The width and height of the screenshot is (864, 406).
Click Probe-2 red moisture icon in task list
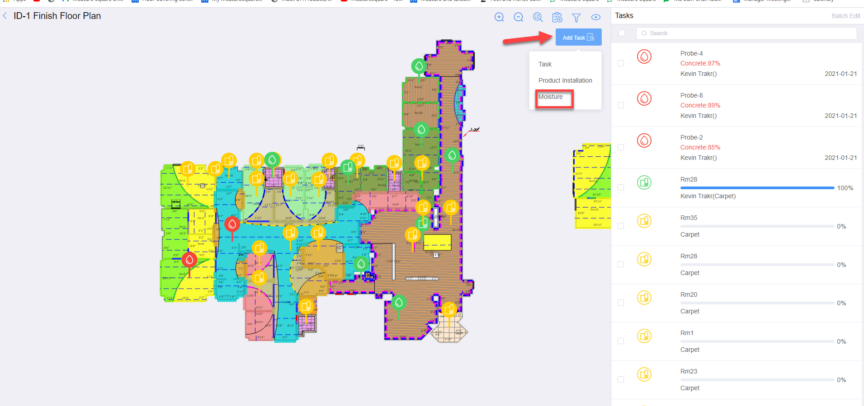(644, 140)
